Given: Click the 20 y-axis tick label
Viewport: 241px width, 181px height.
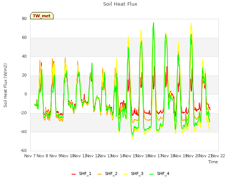Looking at the screenshot, I should (24, 75).
